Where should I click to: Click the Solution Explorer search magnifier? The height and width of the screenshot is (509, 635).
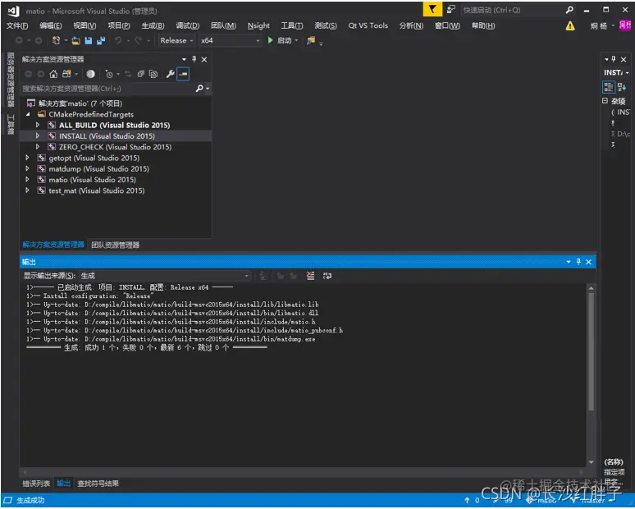(199, 89)
